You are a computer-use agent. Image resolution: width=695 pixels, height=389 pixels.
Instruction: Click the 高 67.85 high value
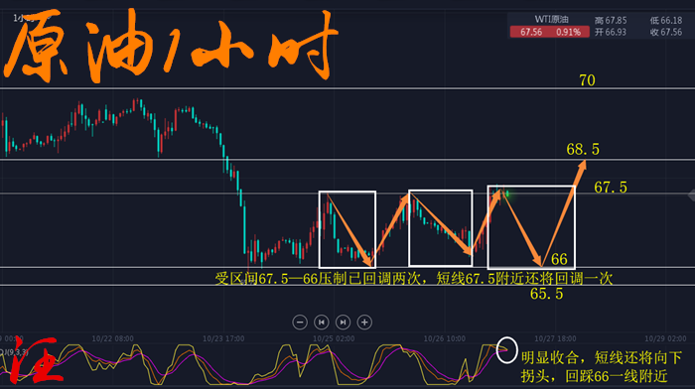click(x=611, y=21)
